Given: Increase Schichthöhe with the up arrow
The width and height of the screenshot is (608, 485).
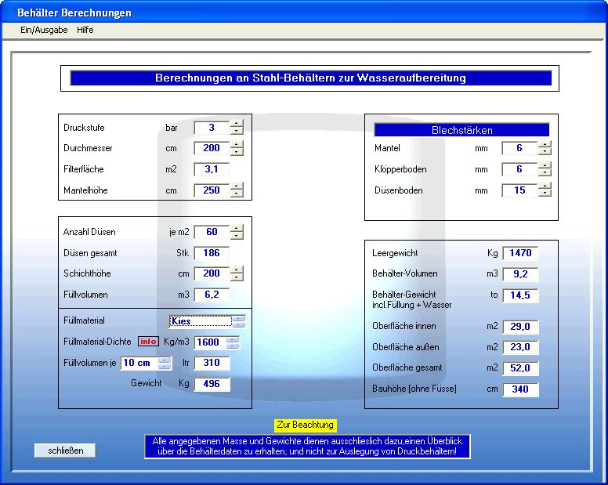Looking at the screenshot, I should [237, 270].
